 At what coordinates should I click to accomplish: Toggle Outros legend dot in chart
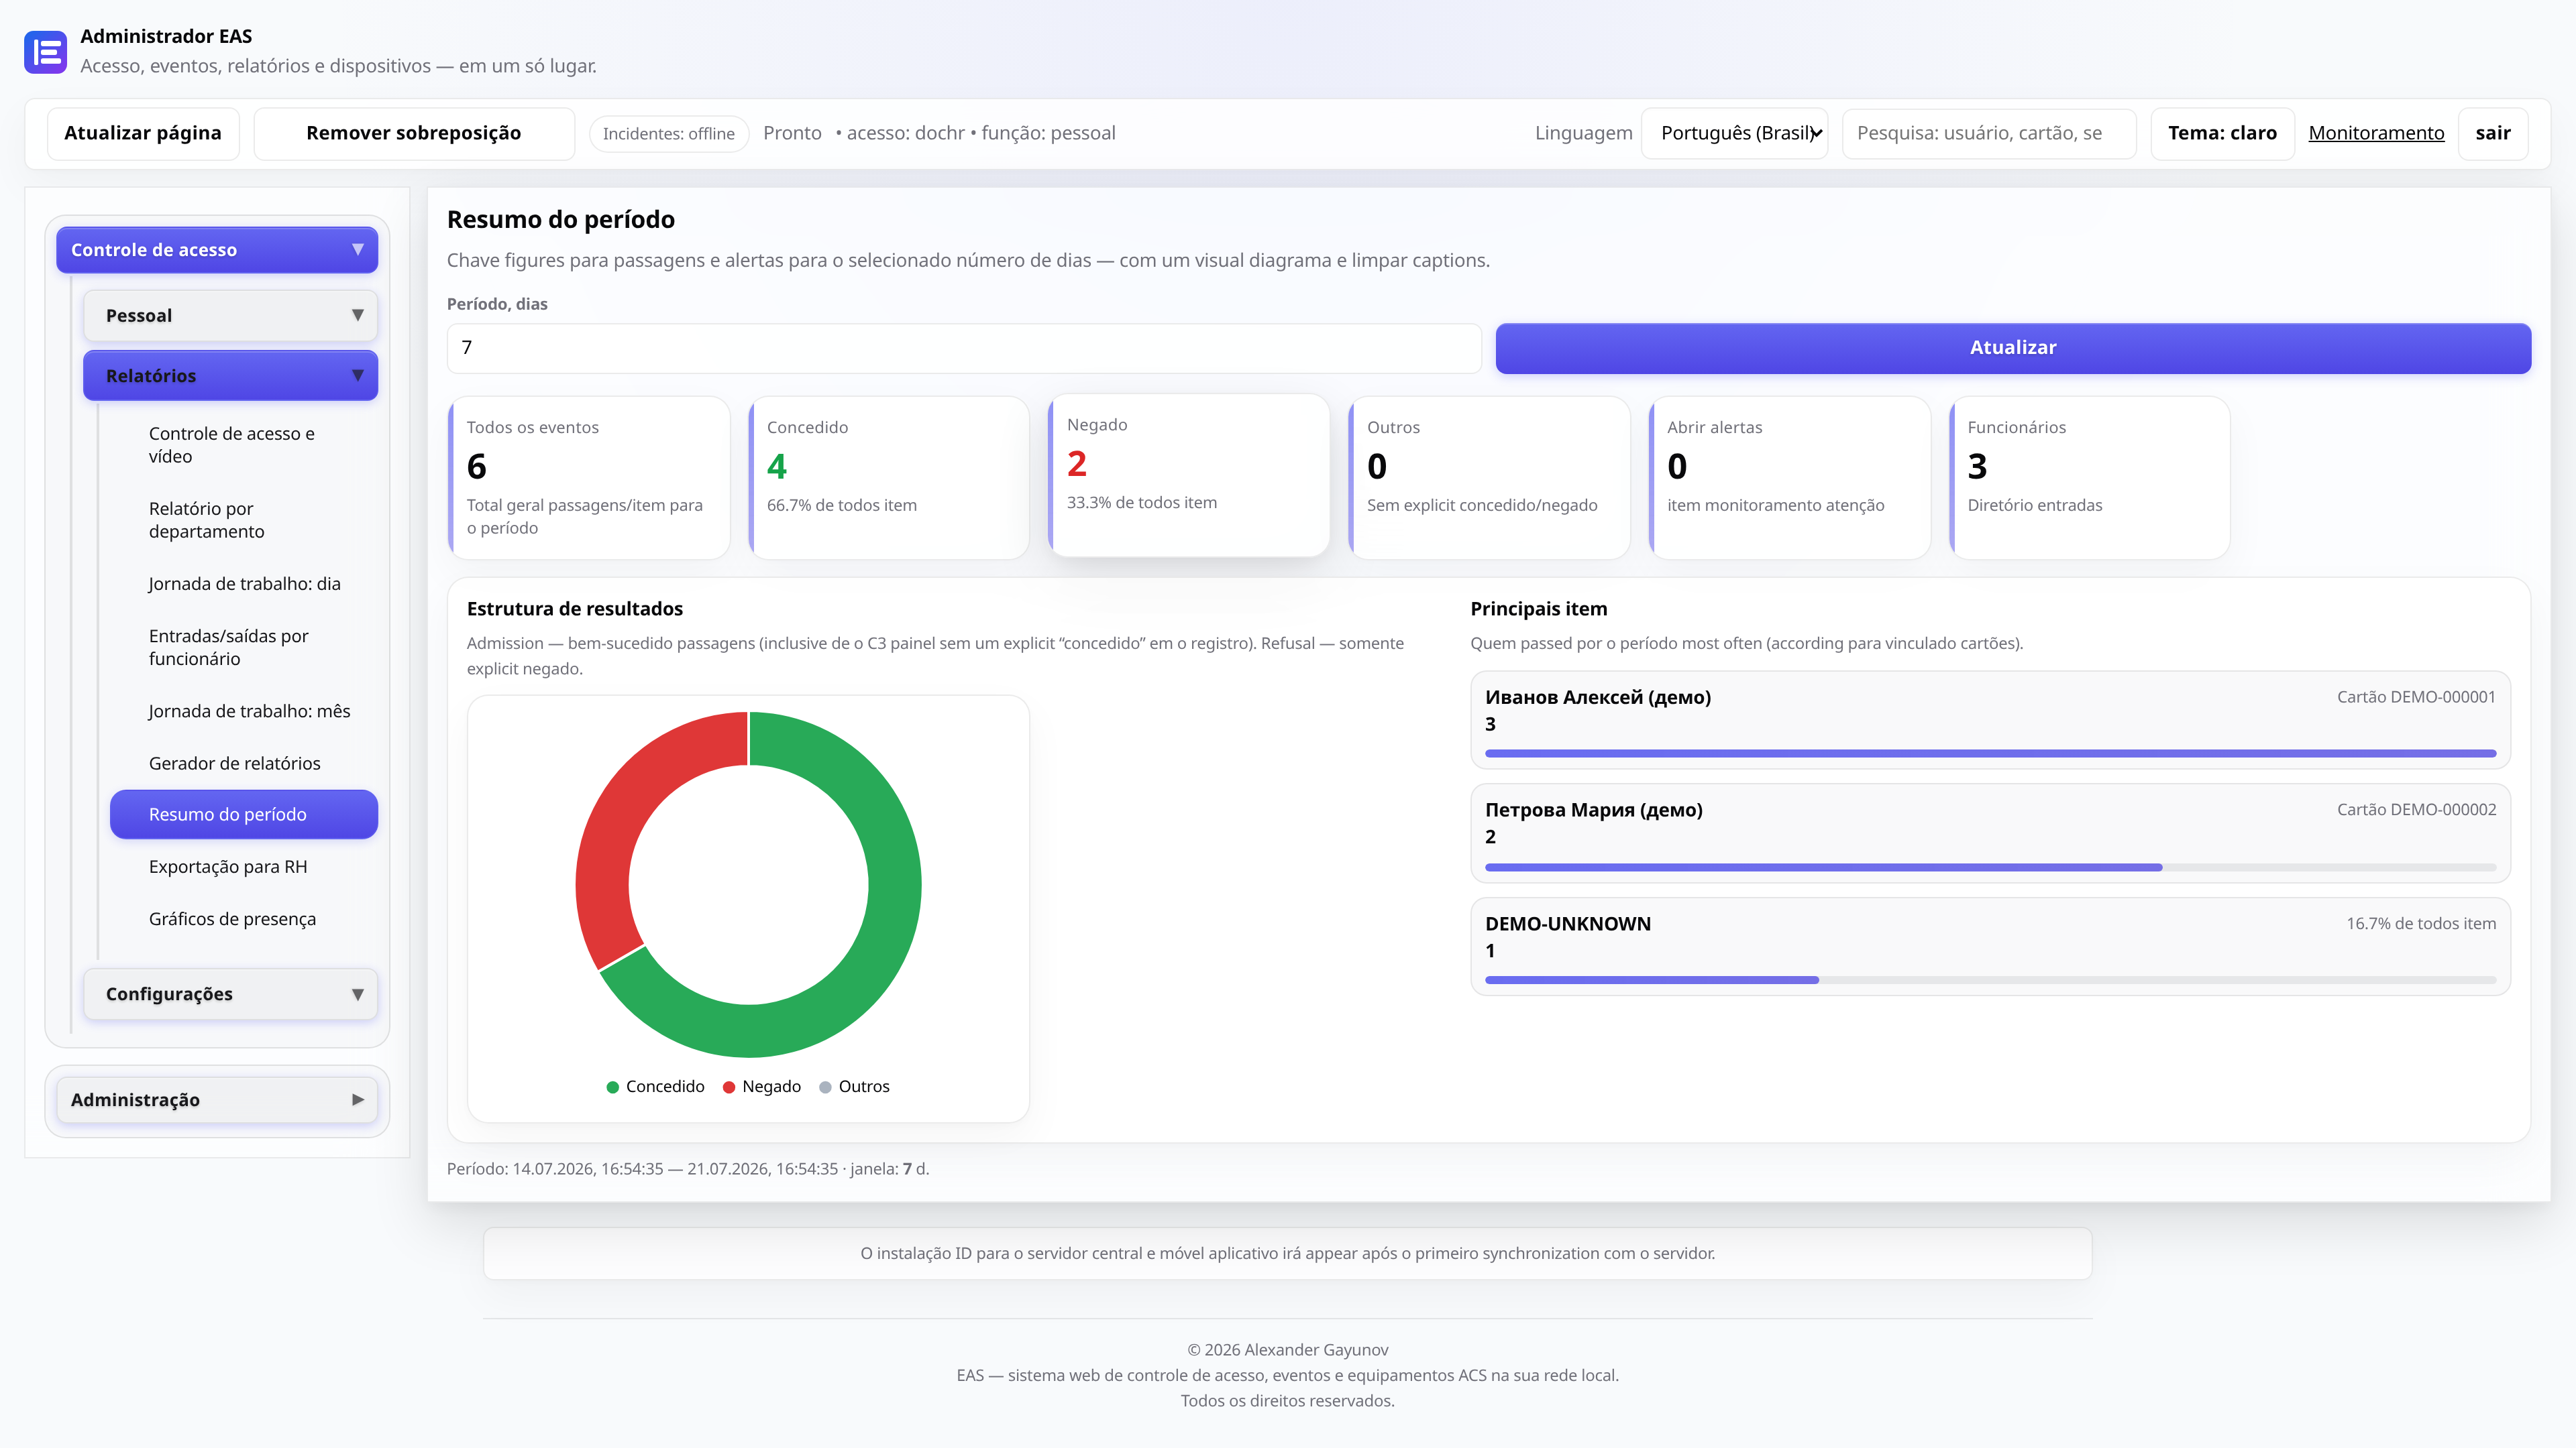coord(825,1087)
